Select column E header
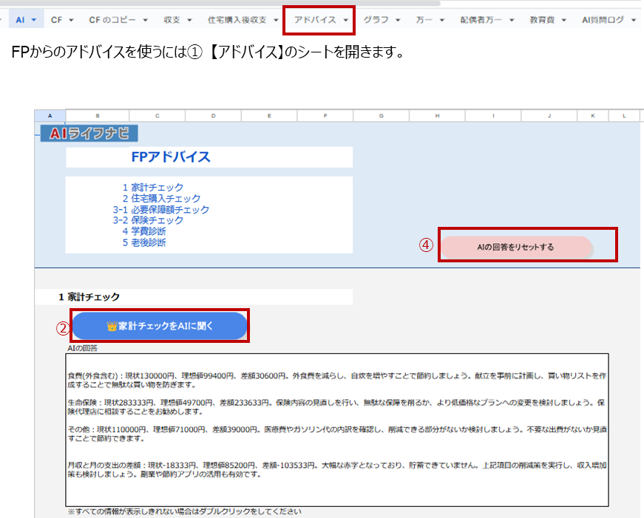The height and width of the screenshot is (518, 644). click(x=269, y=116)
